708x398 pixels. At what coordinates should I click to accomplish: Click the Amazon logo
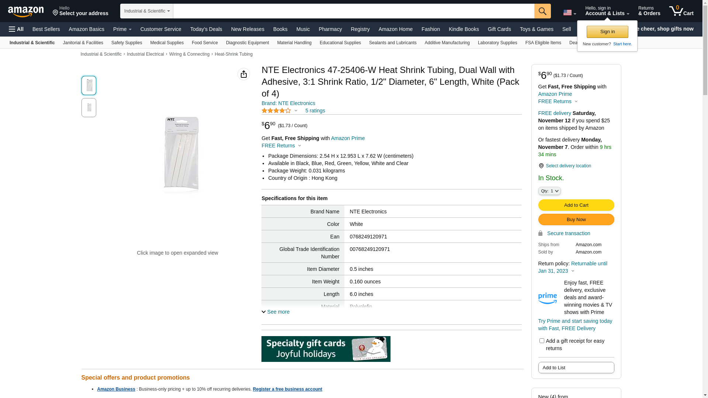click(26, 11)
